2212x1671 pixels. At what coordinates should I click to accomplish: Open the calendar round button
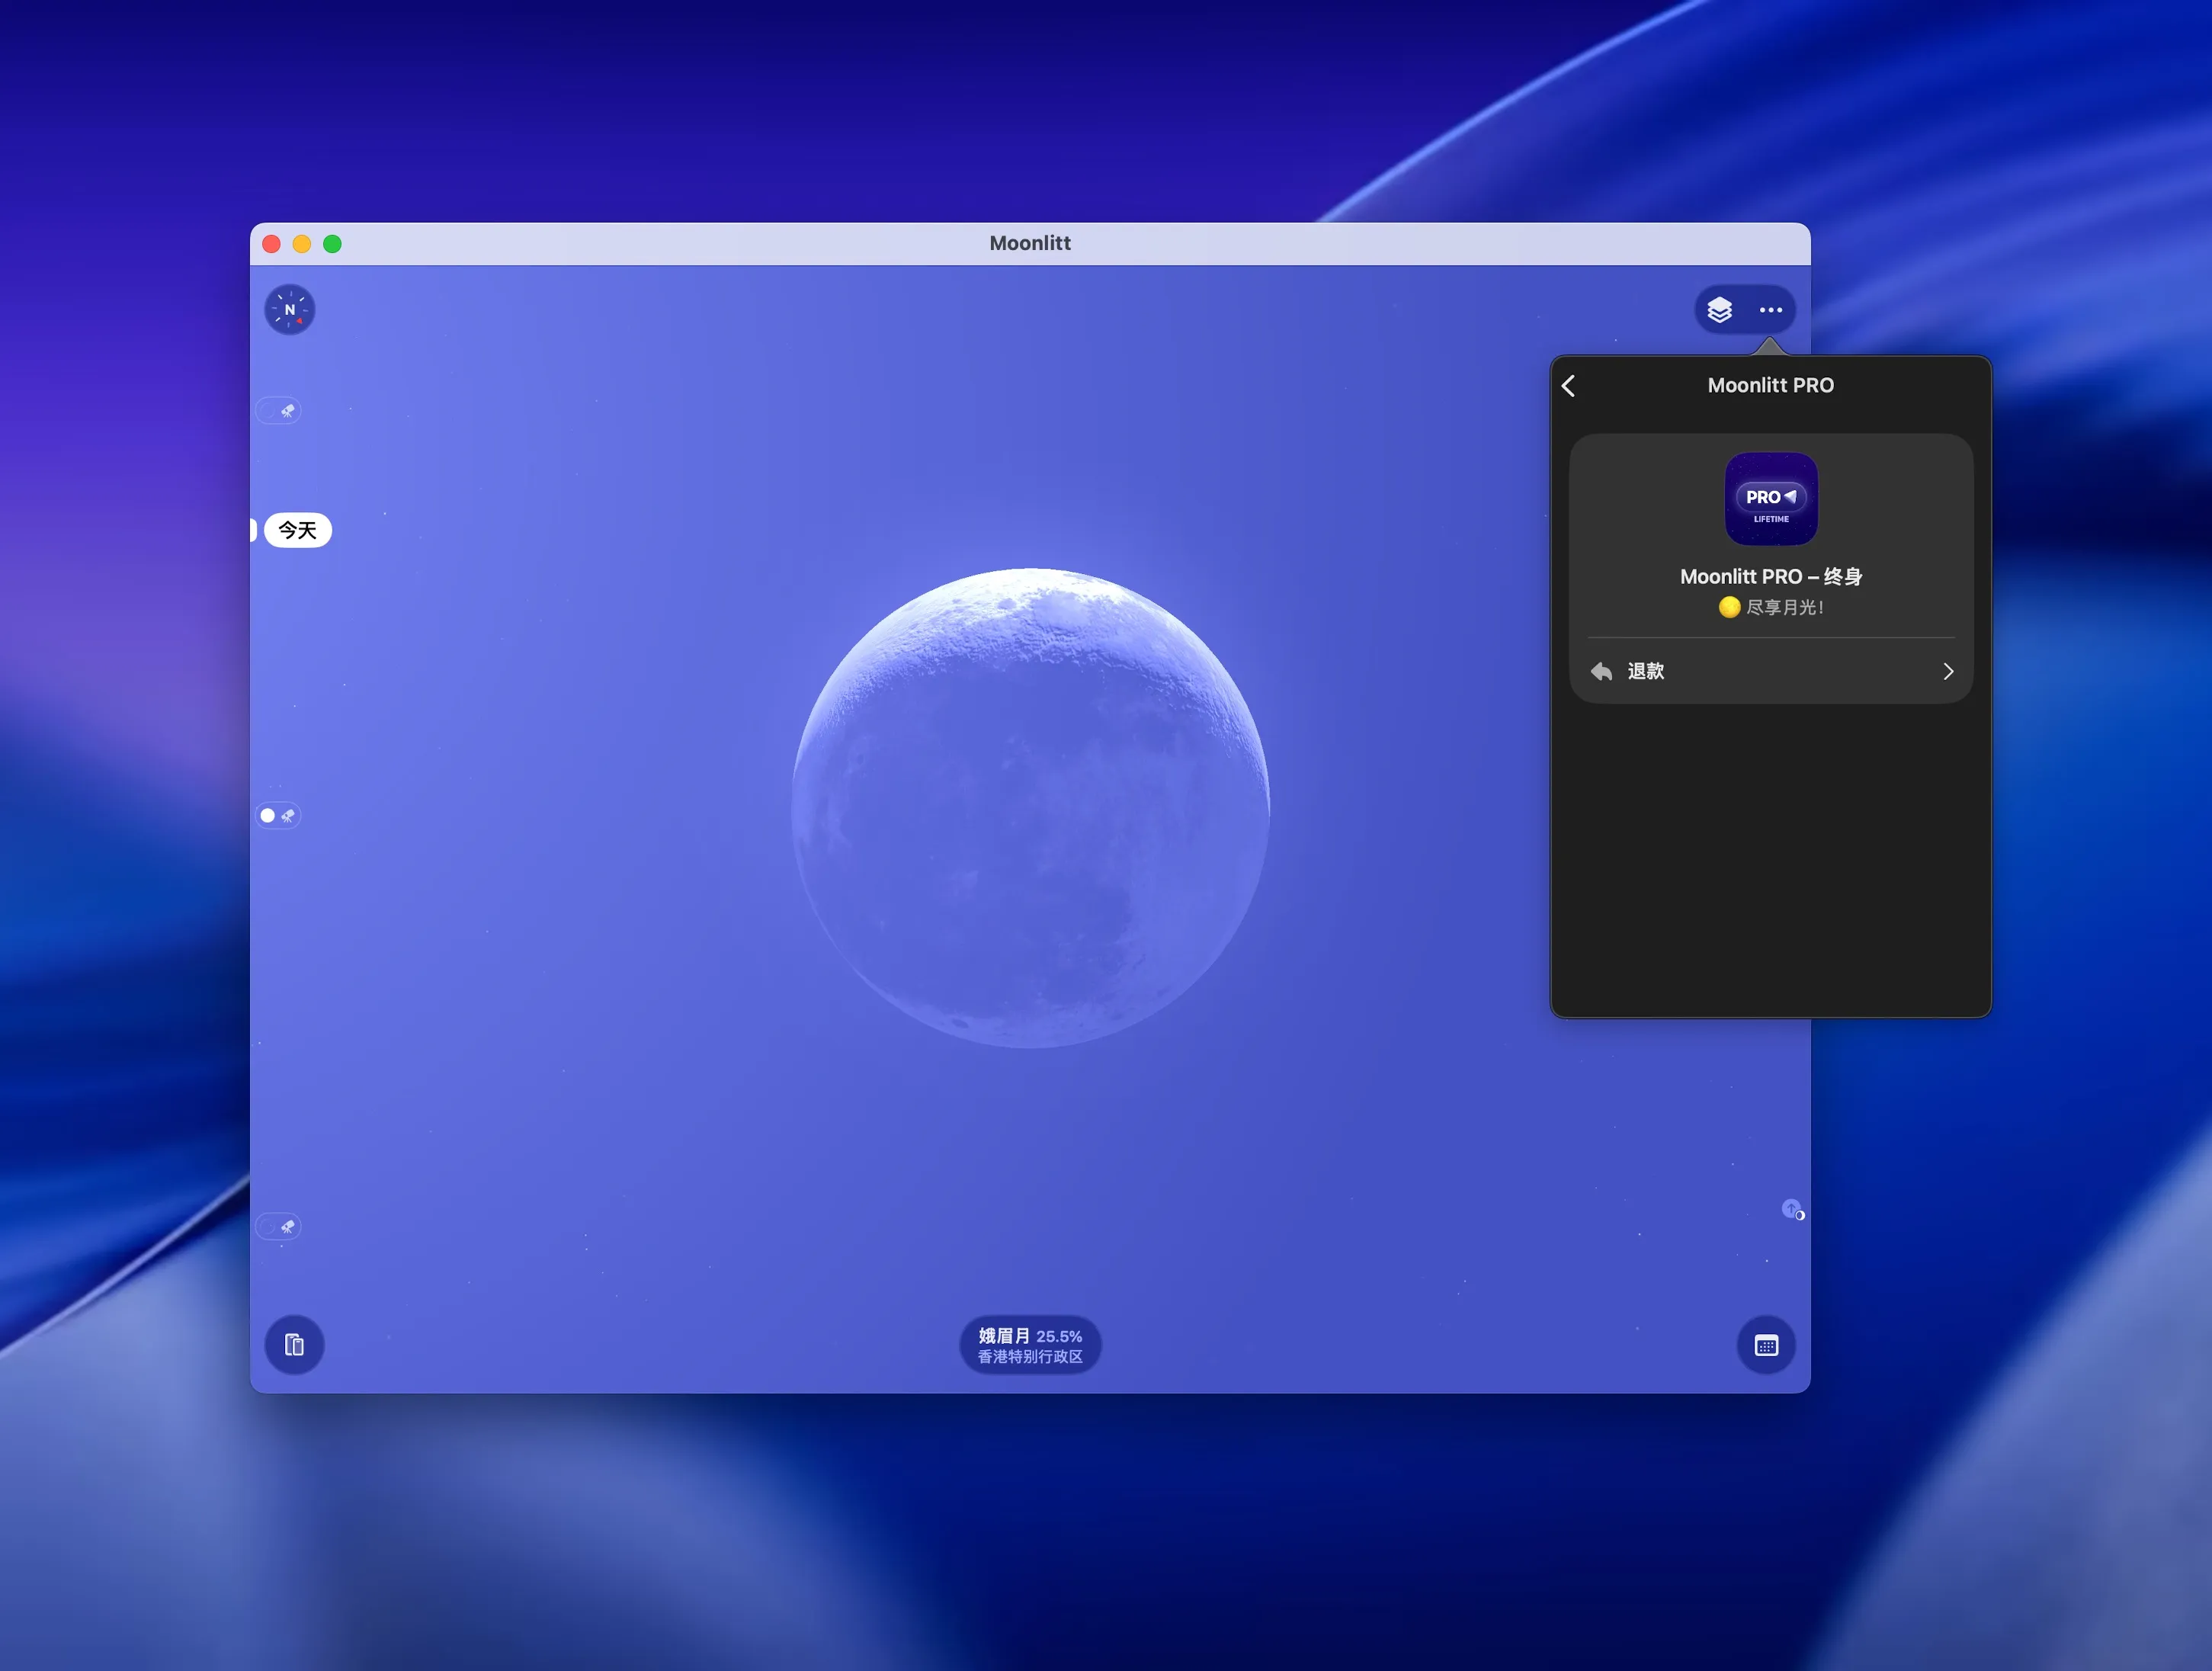(1766, 1345)
